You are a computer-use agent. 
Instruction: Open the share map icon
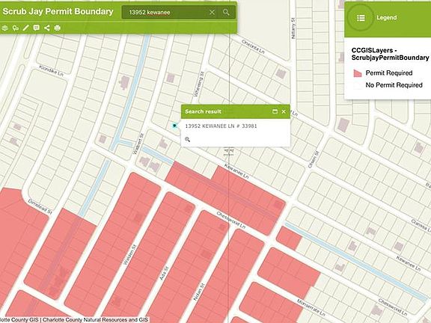pos(46,28)
